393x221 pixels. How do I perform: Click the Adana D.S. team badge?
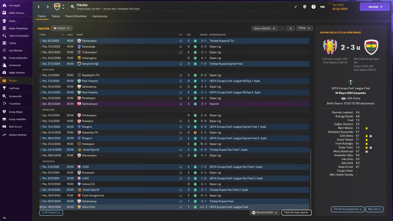pyautogui.click(x=79, y=184)
